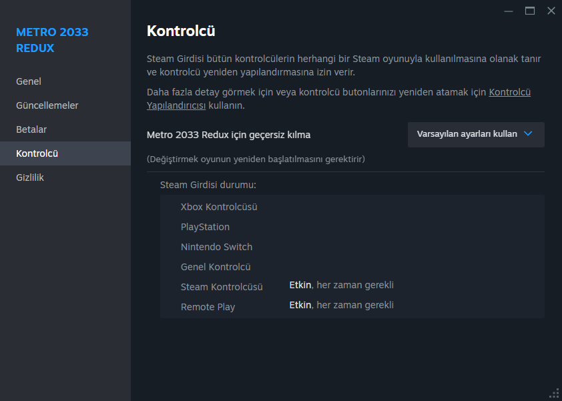The height and width of the screenshot is (401, 562).
Task: Select the Xbox Kontrolcüsü status row
Action: click(219, 207)
